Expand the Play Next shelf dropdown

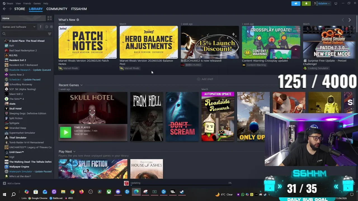(x=74, y=152)
